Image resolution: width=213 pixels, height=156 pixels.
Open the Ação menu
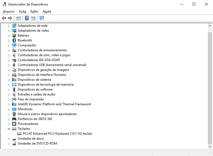tap(22, 11)
